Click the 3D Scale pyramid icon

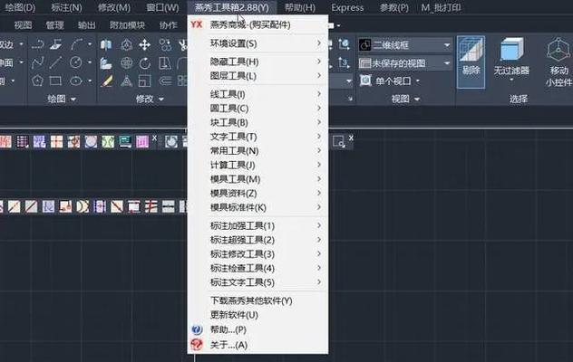coord(126,81)
